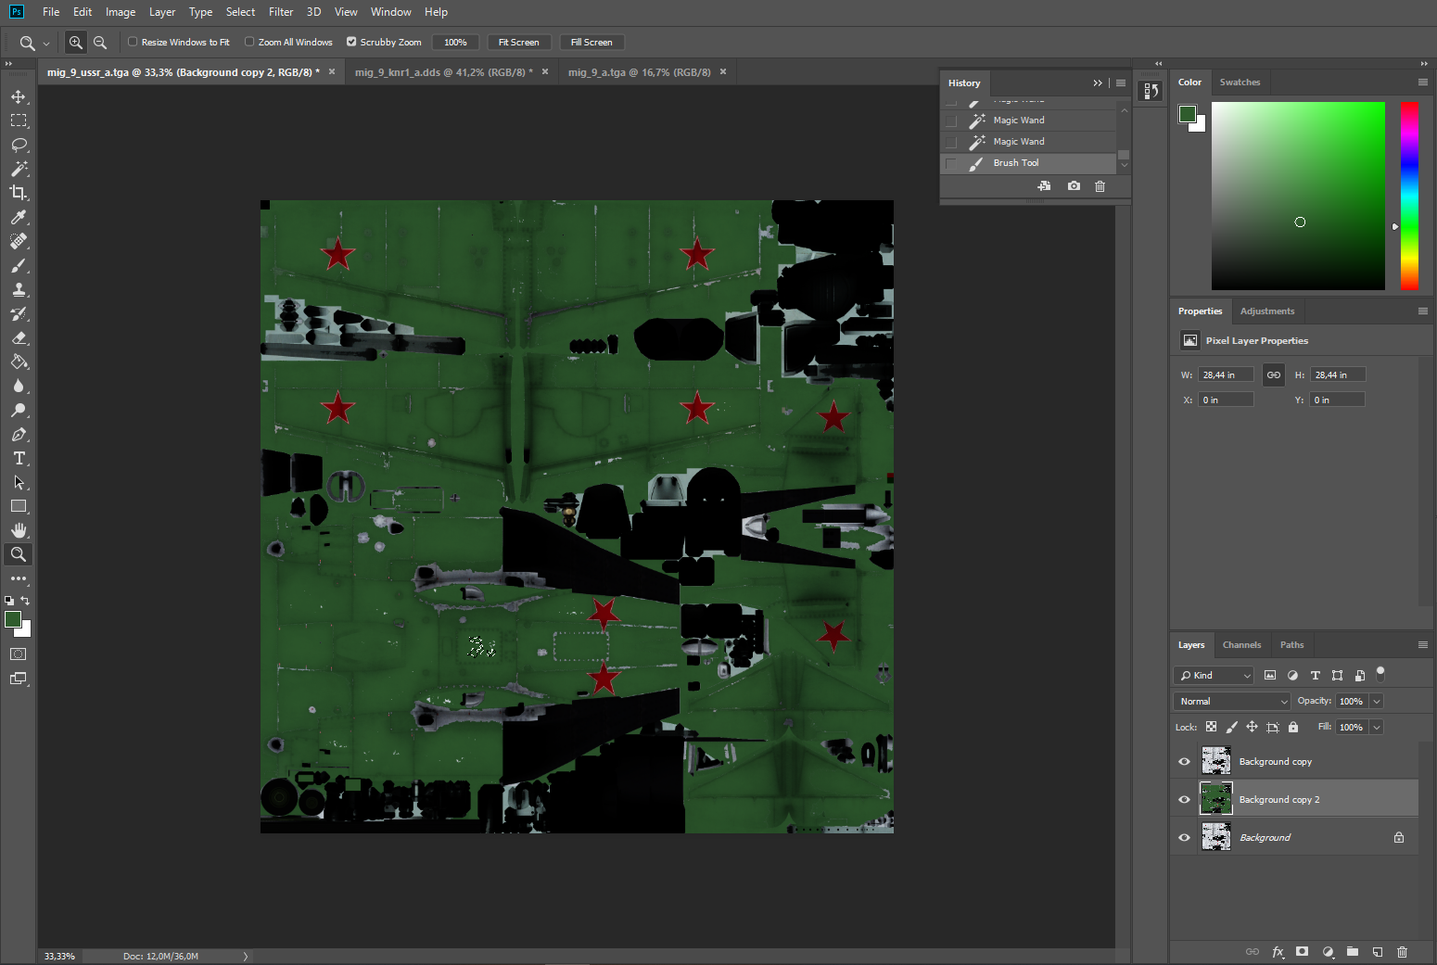Viewport: 1437px width, 965px height.
Task: Create new snapshot in History panel
Action: pyautogui.click(x=1074, y=186)
